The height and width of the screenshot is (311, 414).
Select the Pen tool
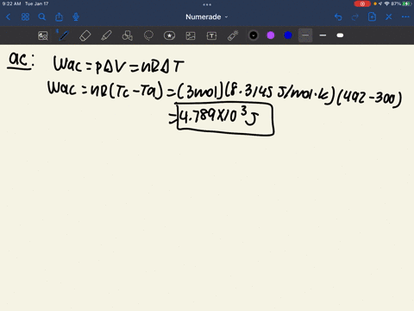click(64, 35)
